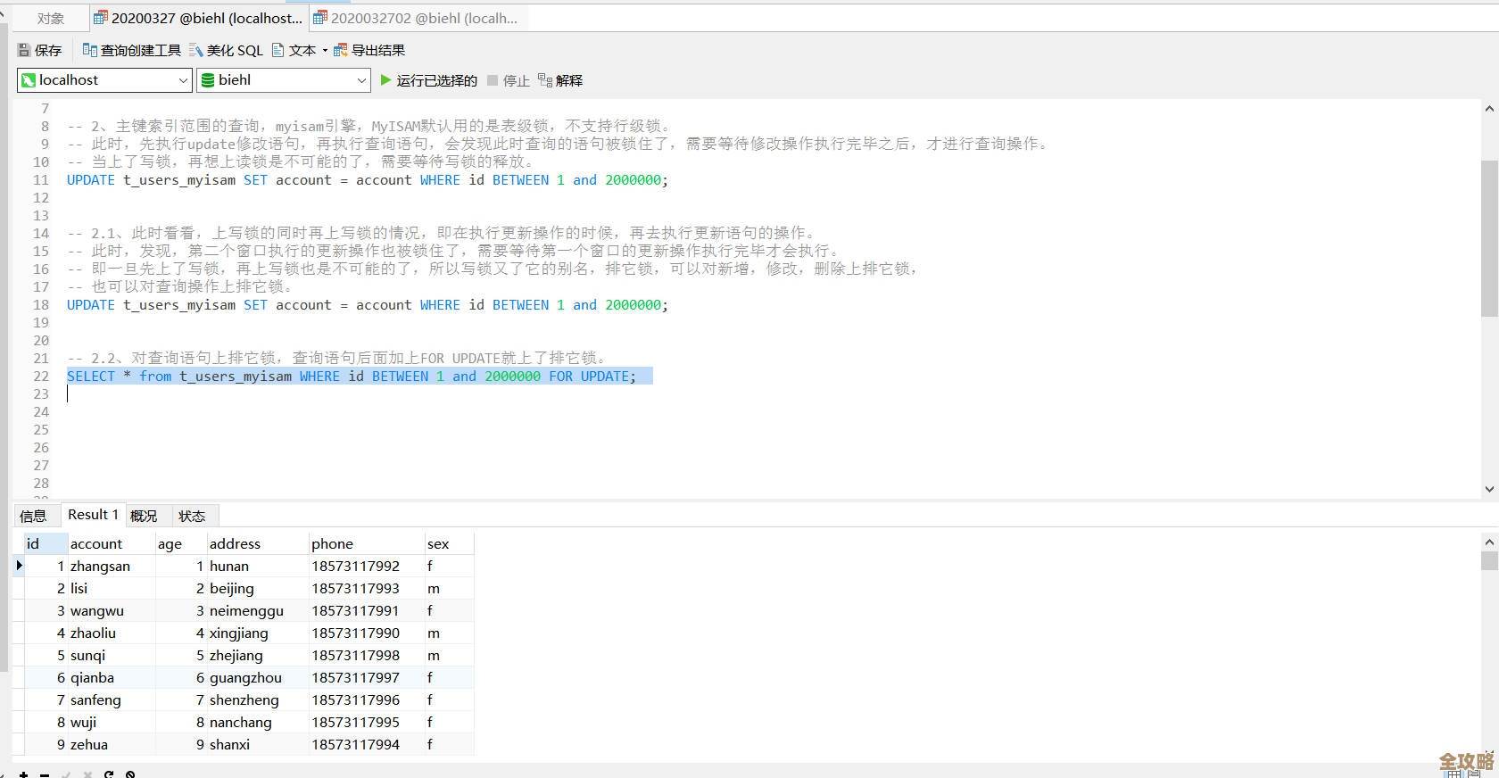Click the circle-slash stop icon below the grid
Image resolution: width=1499 pixels, height=778 pixels.
(130, 774)
